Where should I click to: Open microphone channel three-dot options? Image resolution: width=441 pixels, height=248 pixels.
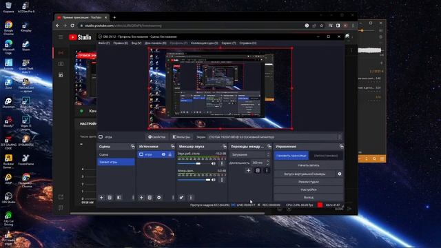point(222,180)
